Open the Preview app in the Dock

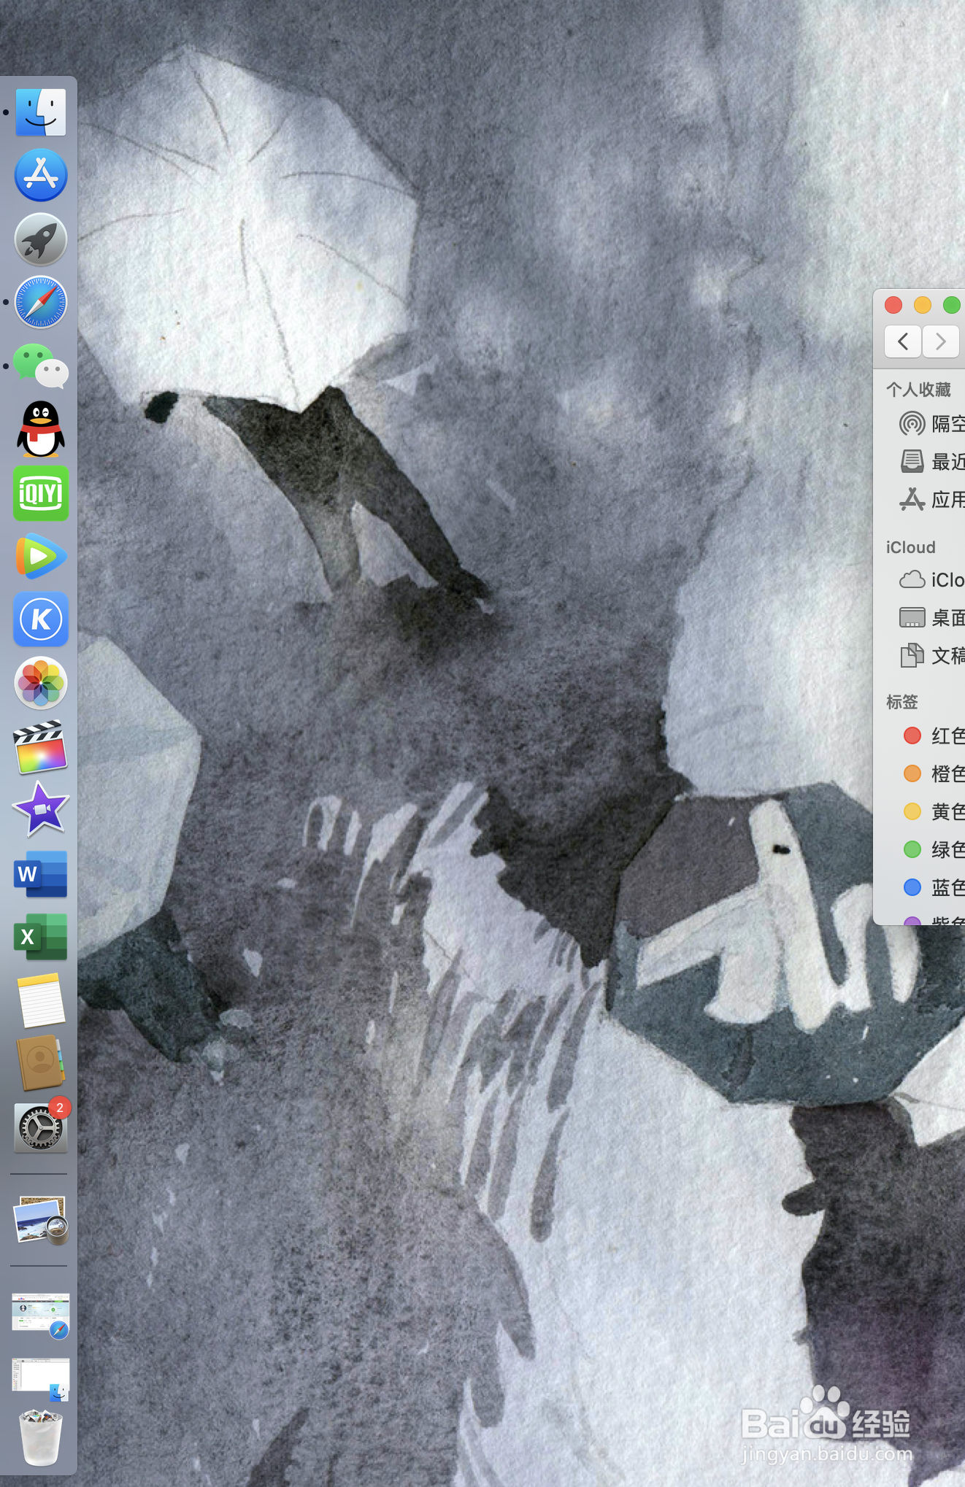pyautogui.click(x=41, y=1219)
